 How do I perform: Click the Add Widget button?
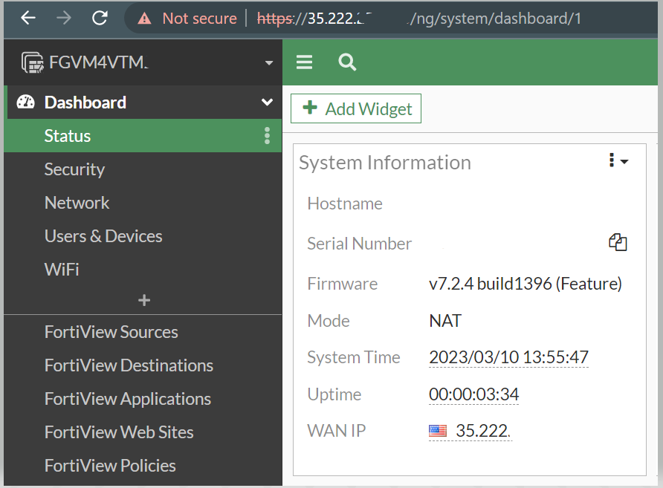click(x=355, y=108)
